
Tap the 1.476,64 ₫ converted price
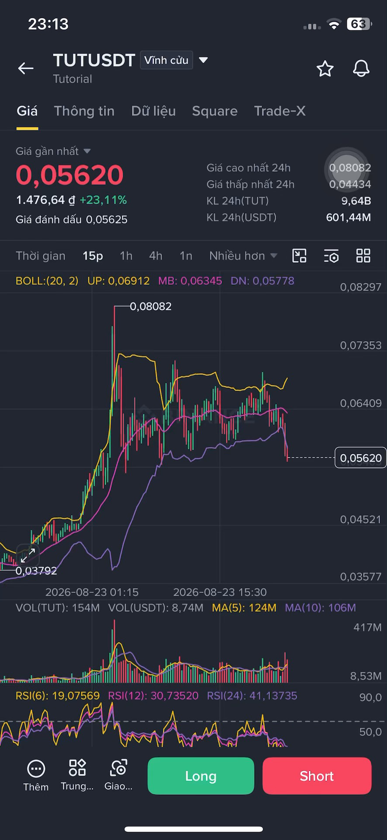tap(45, 200)
